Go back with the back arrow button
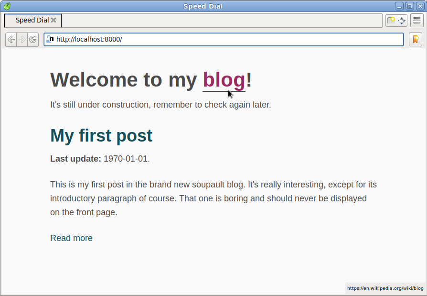Viewport: 427px width, 296px height. pyautogui.click(x=11, y=40)
